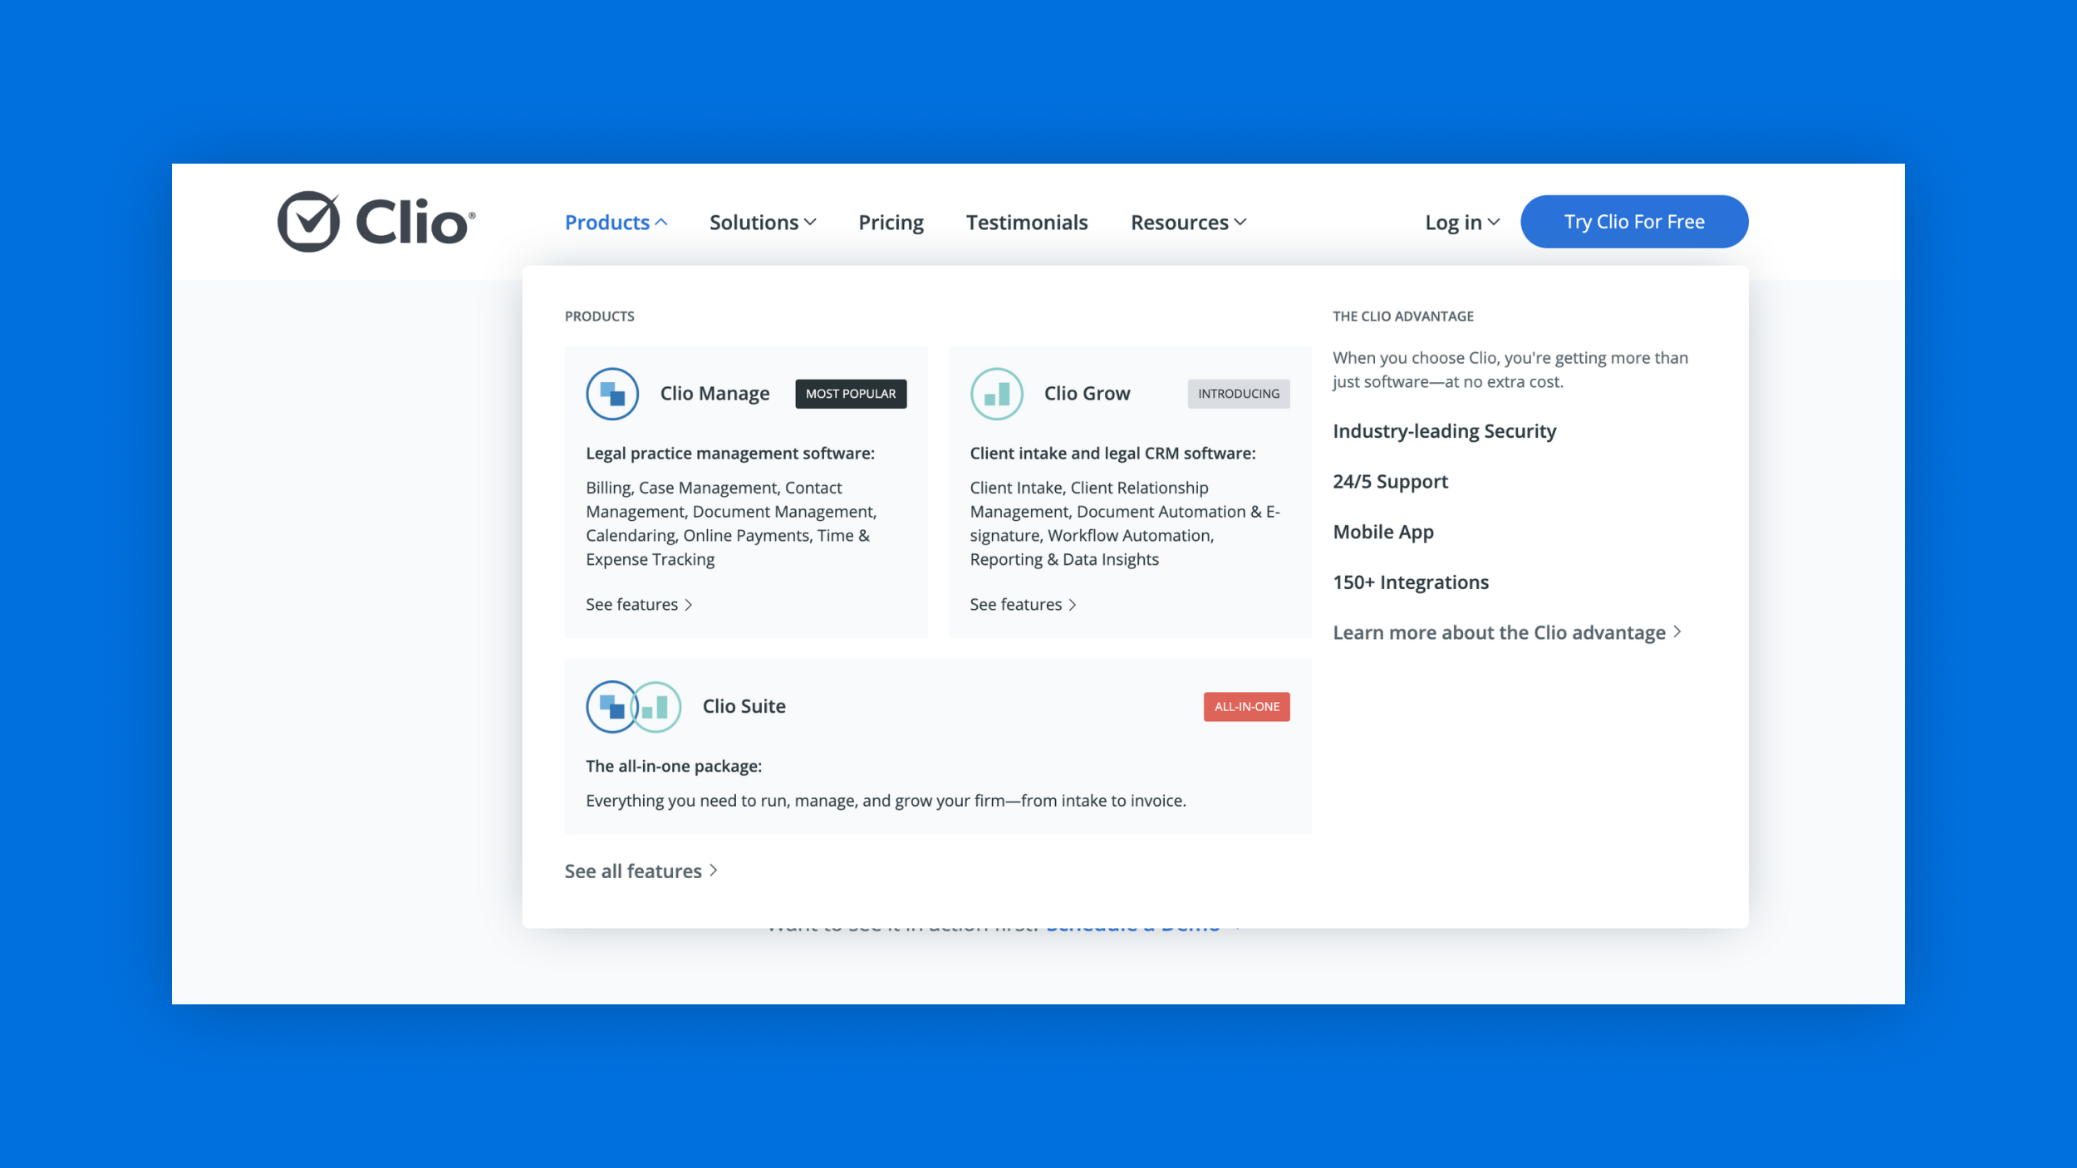The height and width of the screenshot is (1168, 2077).
Task: Click the Clio Grow product icon
Action: (996, 394)
